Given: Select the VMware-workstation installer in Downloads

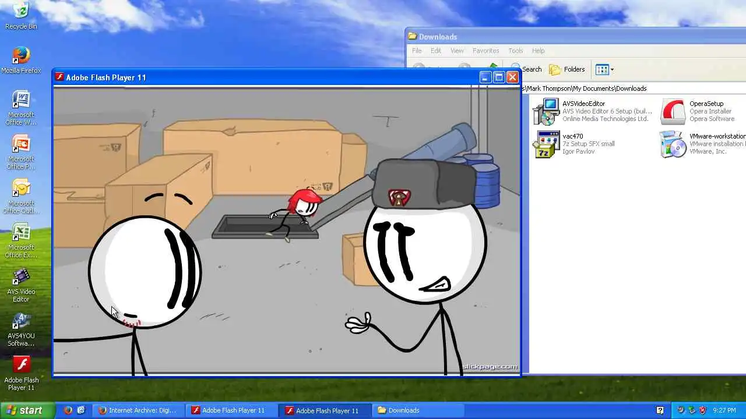Looking at the screenshot, I should [702, 144].
